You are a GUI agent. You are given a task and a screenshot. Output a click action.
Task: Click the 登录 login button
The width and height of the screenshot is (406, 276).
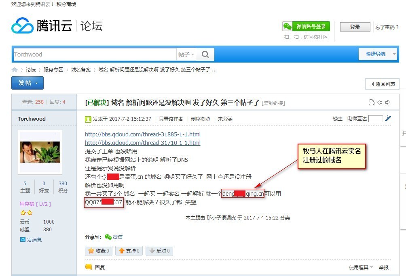coord(355,27)
